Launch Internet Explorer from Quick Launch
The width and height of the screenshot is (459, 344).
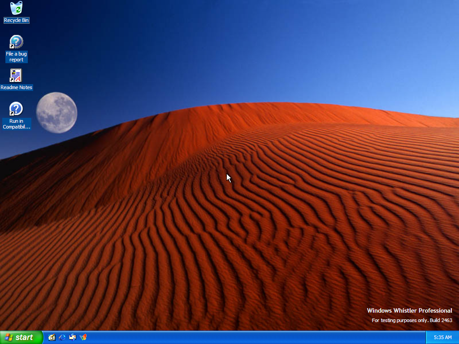[x=62, y=337]
